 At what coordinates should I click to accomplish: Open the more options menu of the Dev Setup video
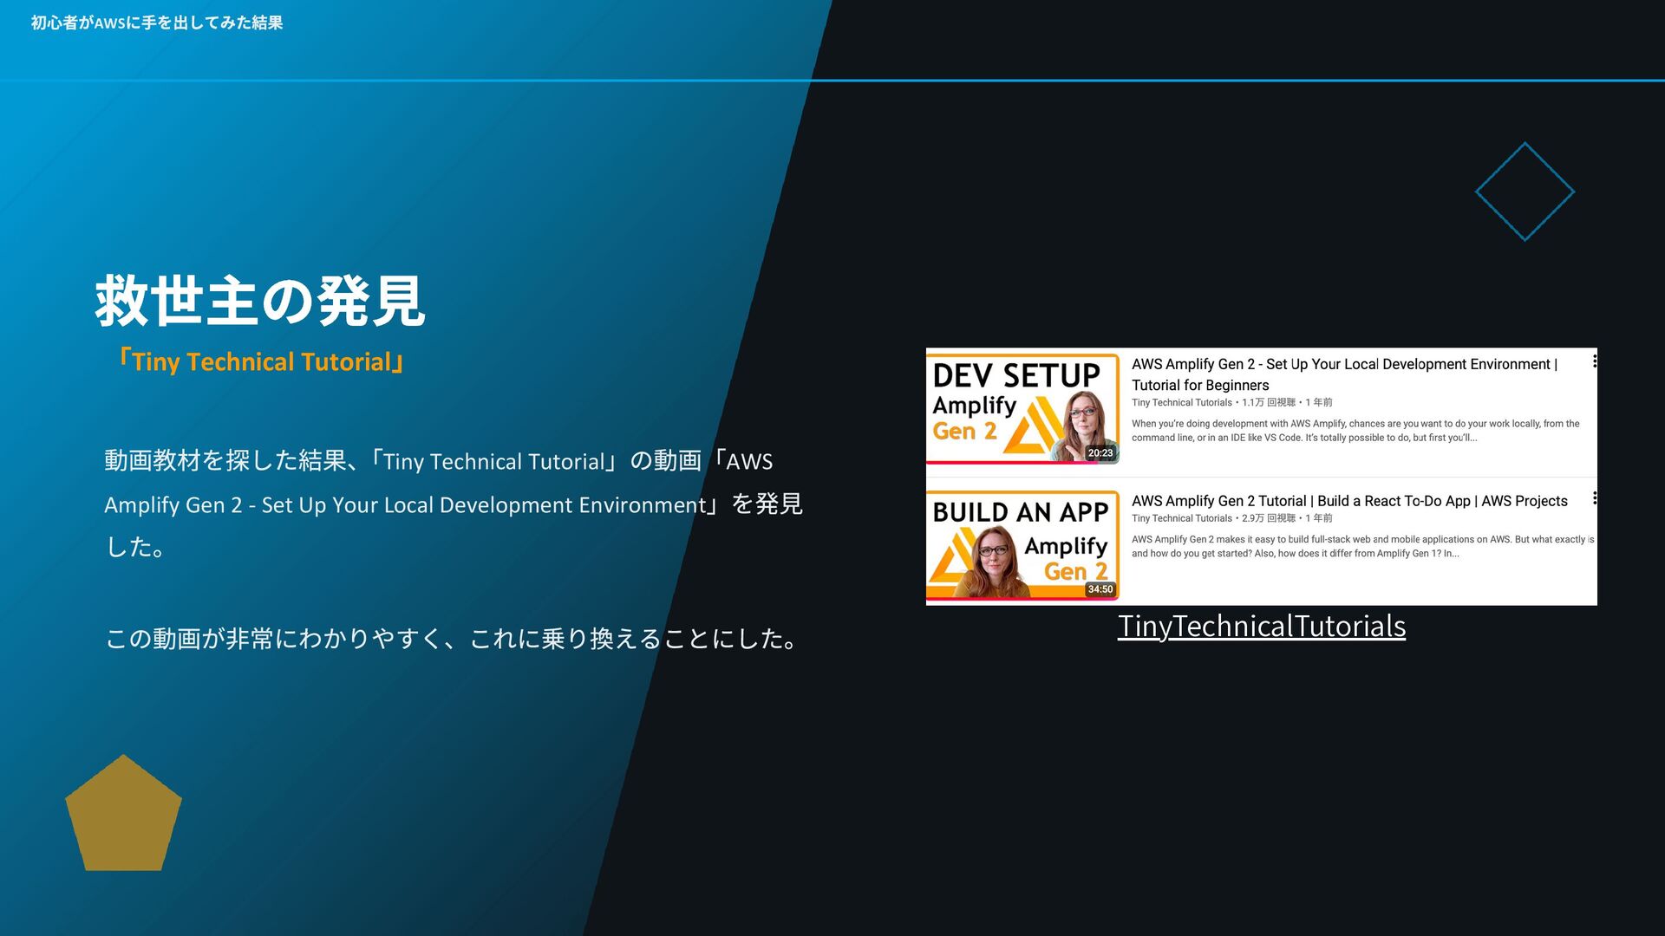[x=1594, y=362]
